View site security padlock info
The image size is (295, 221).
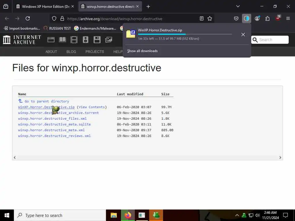[62, 18]
